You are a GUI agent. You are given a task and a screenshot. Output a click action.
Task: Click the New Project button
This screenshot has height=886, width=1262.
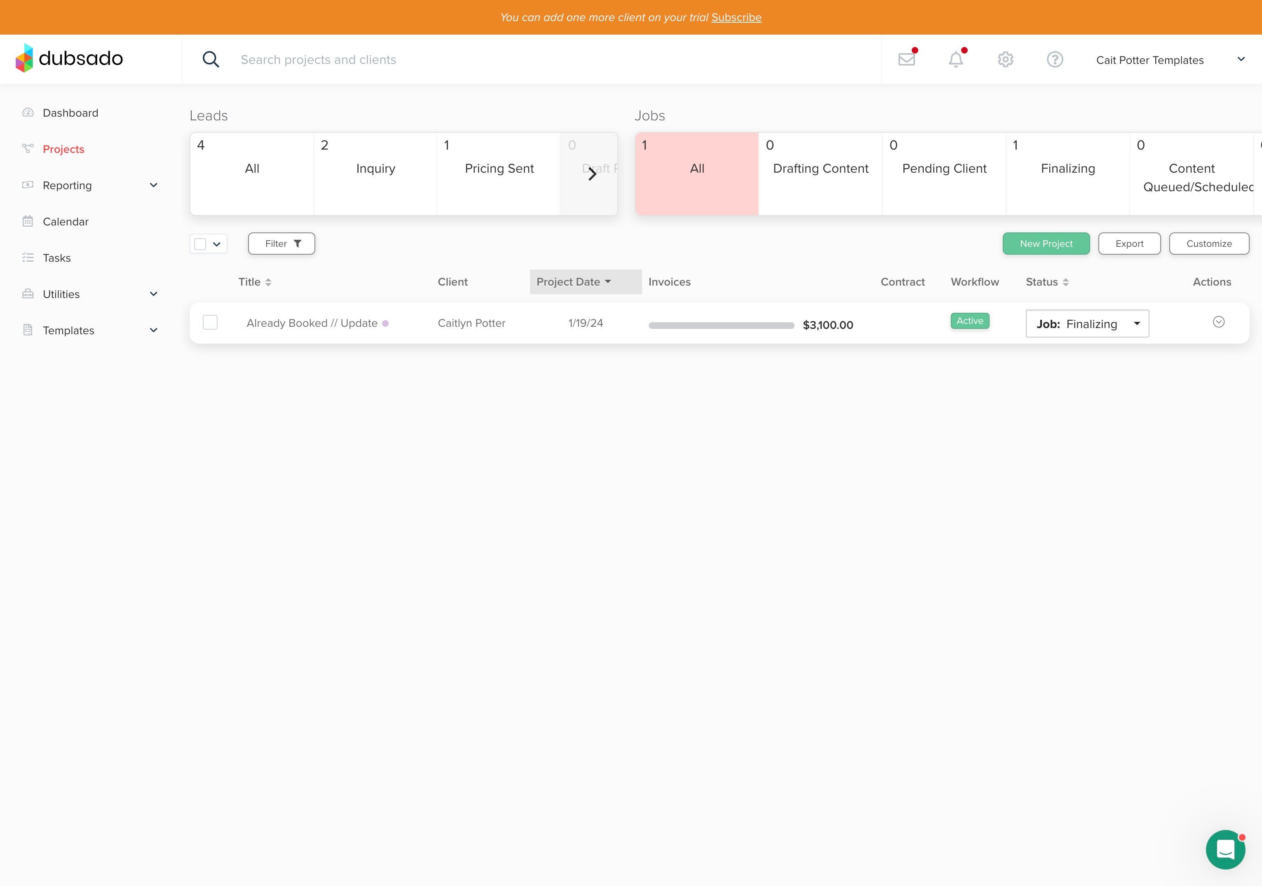tap(1046, 244)
